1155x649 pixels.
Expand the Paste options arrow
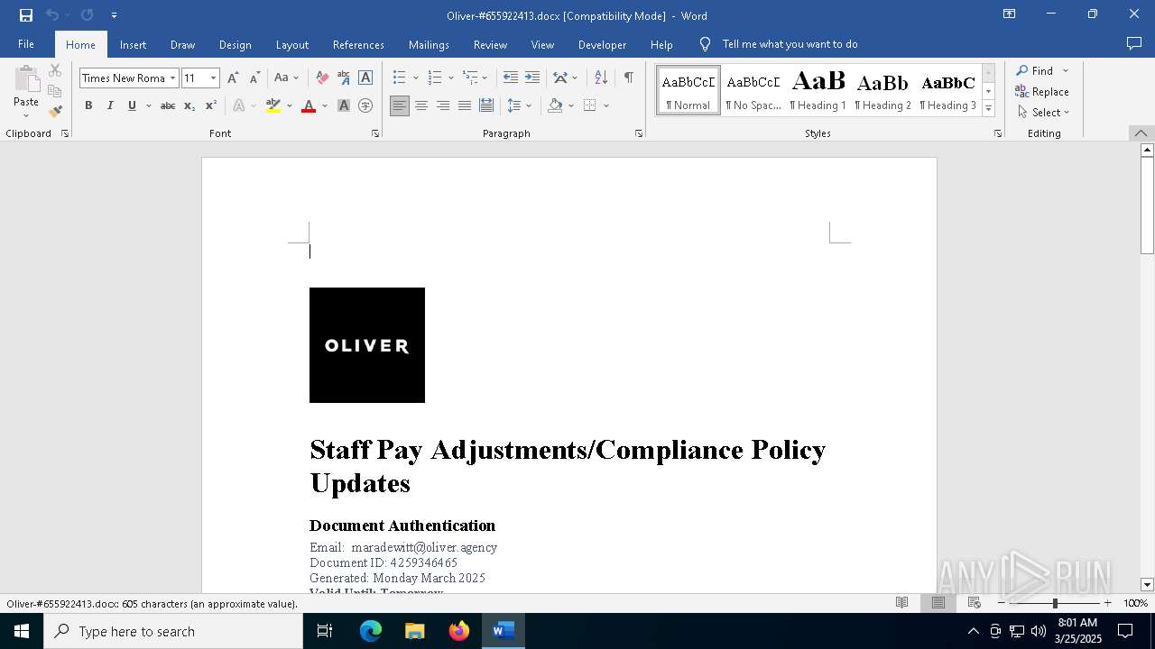point(26,115)
